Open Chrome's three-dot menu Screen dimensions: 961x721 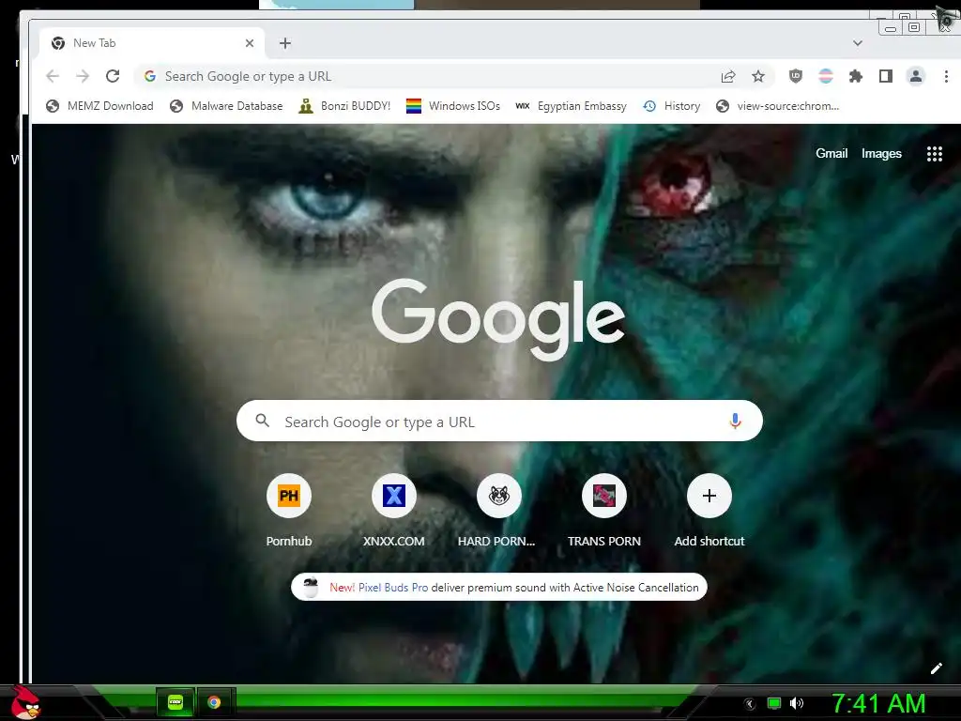point(946,76)
